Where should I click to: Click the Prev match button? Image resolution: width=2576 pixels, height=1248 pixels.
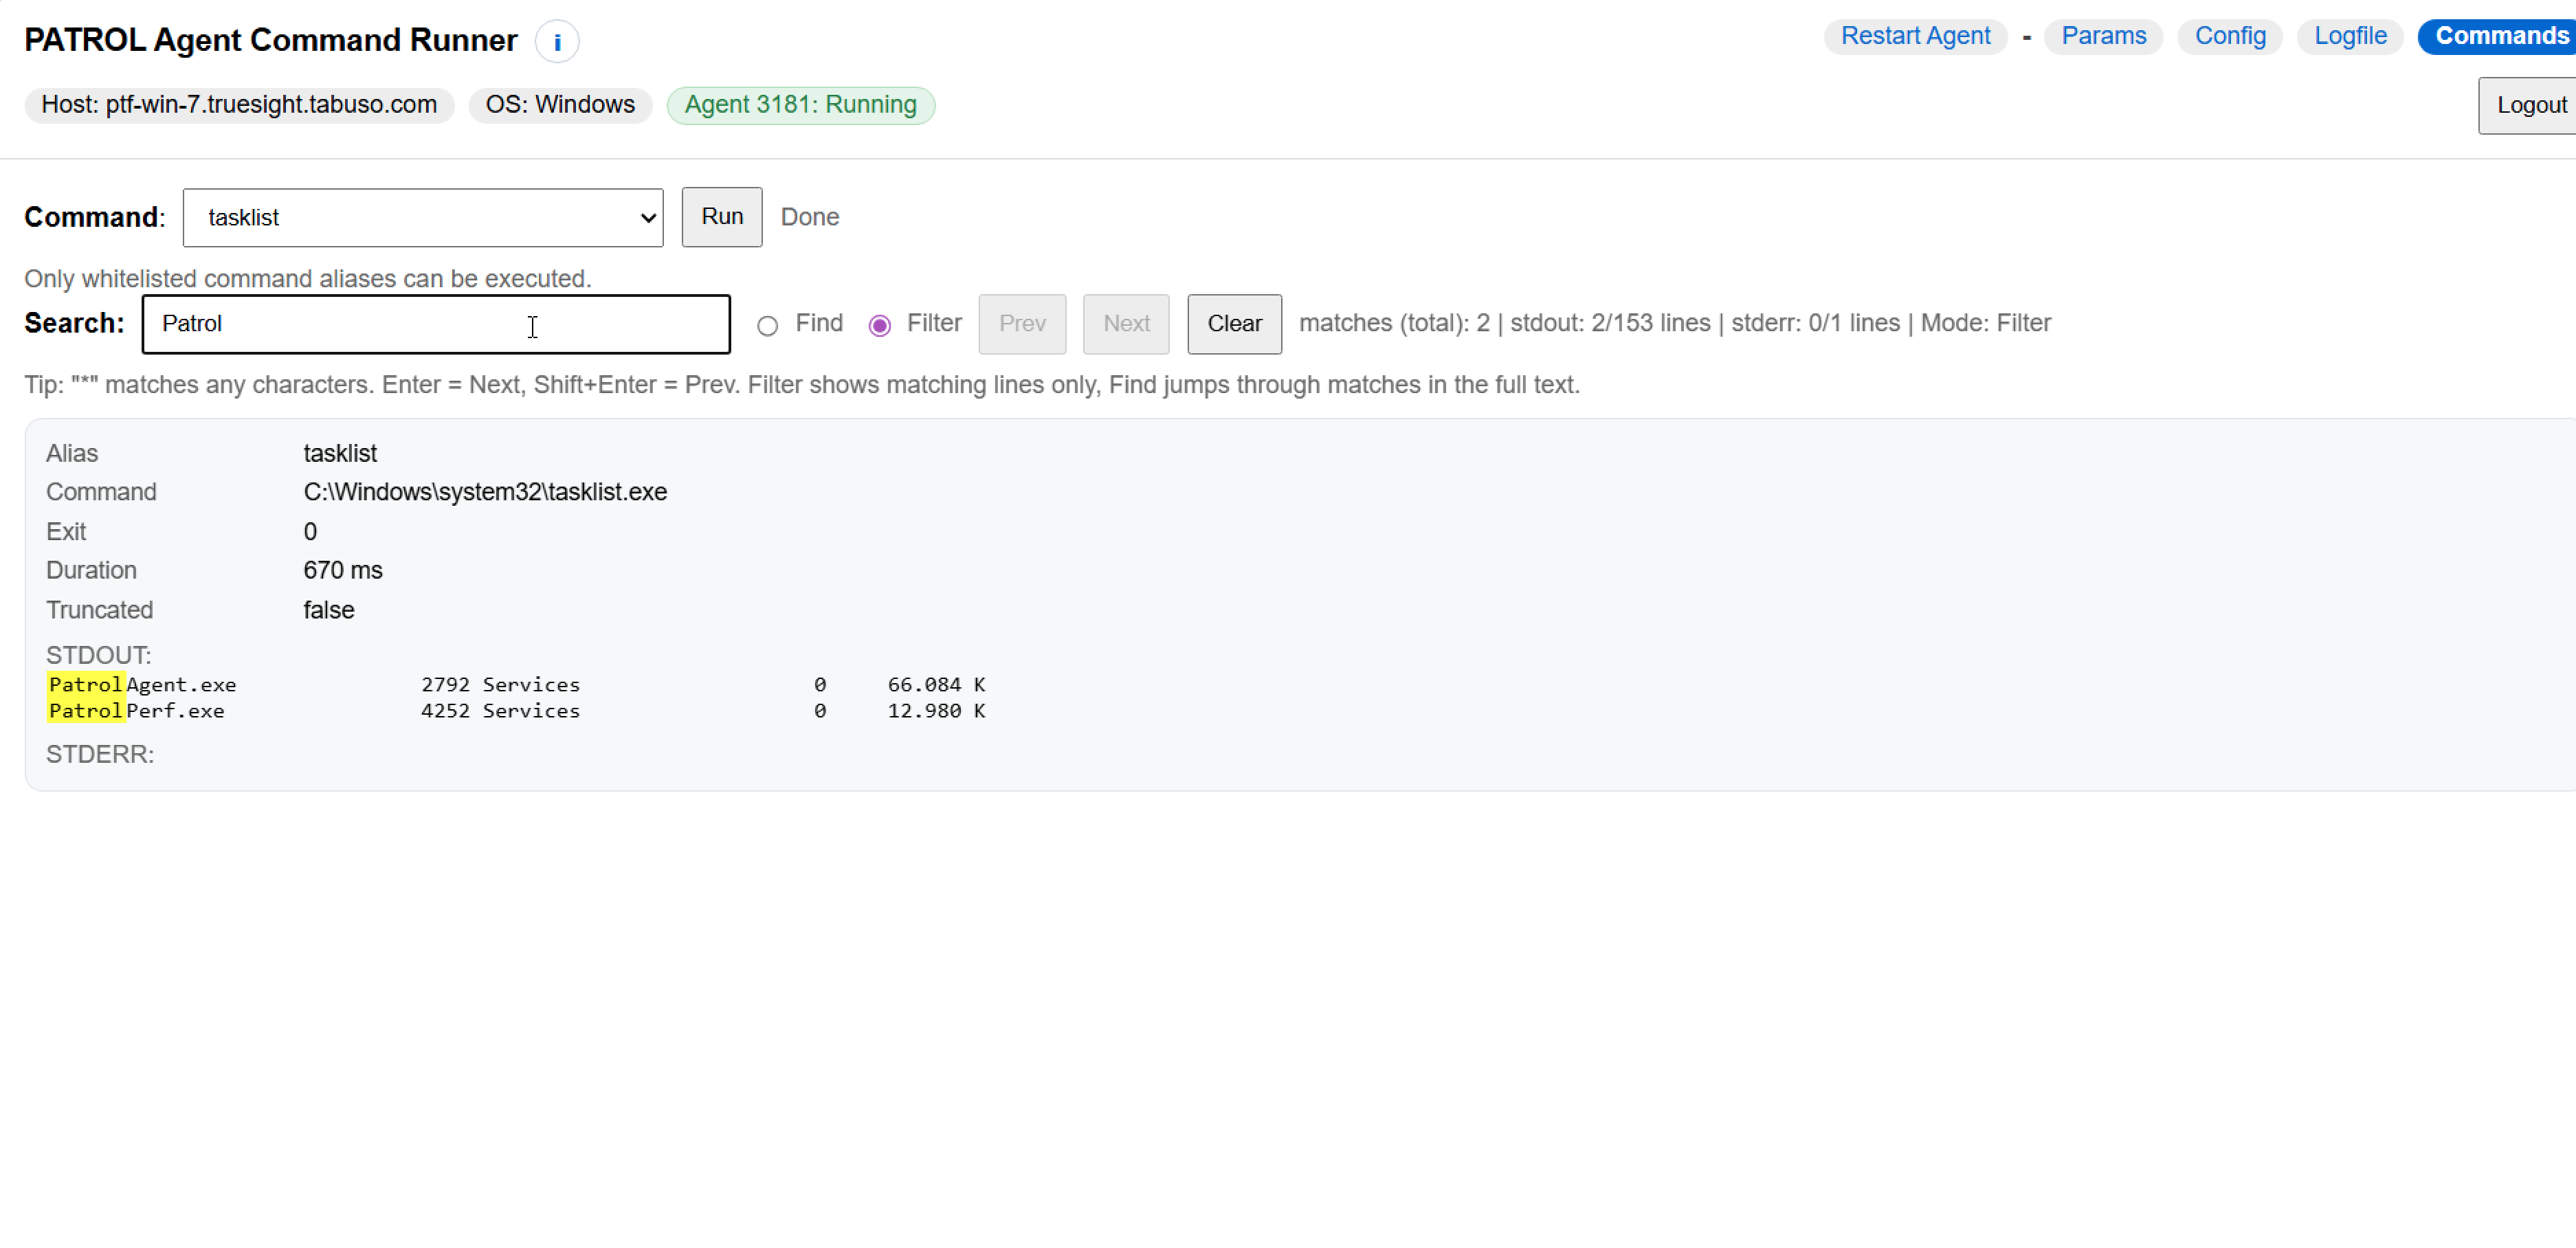1021,323
